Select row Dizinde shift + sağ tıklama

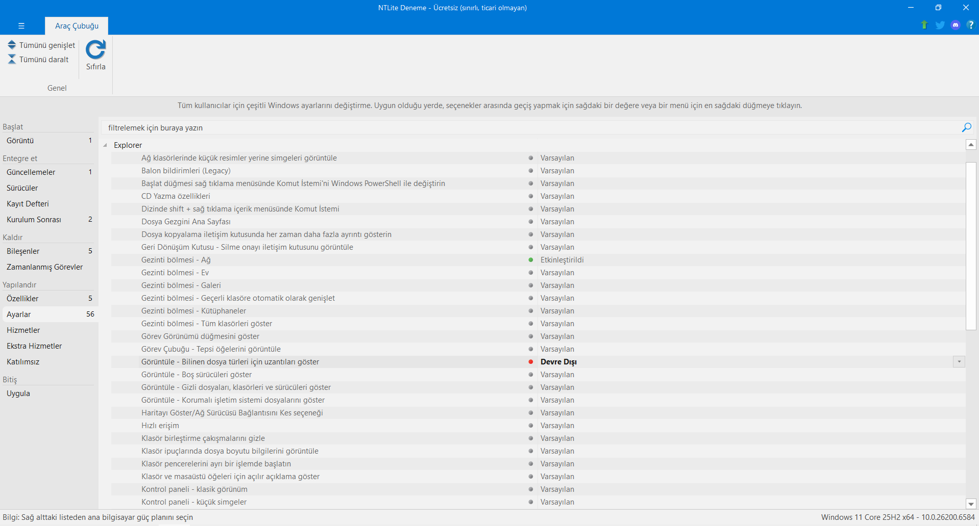[538, 209]
